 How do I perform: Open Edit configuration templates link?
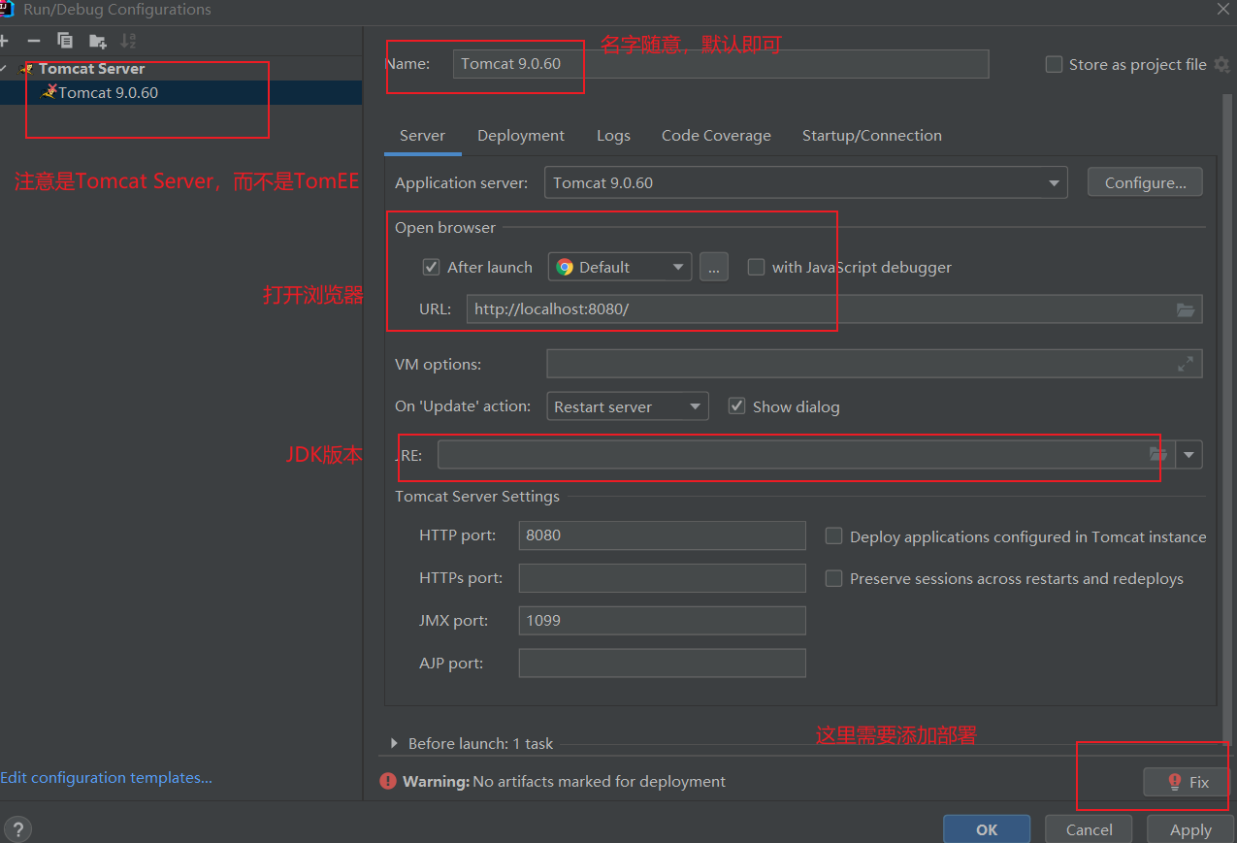(x=107, y=777)
